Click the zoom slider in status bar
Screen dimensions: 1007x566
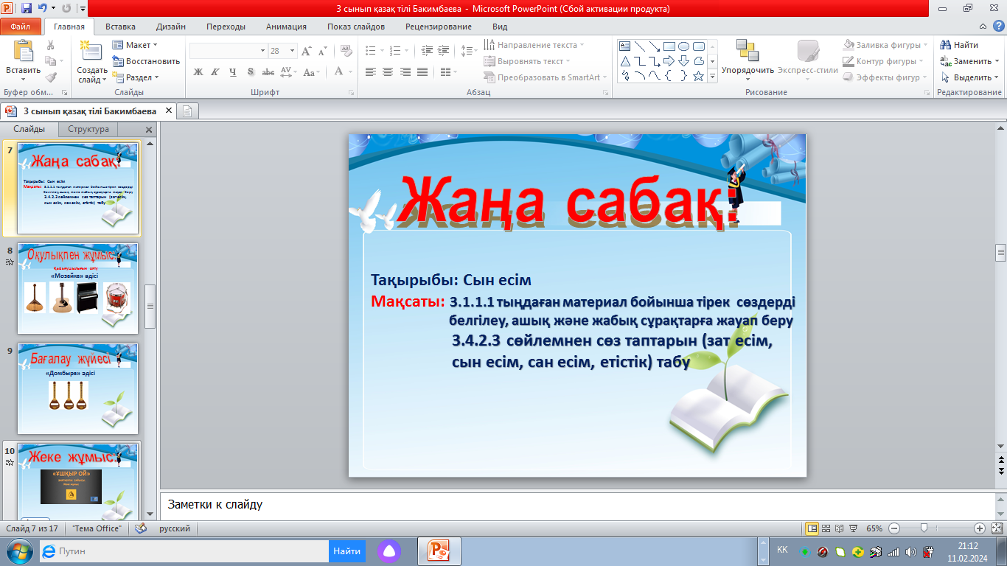coord(924,528)
